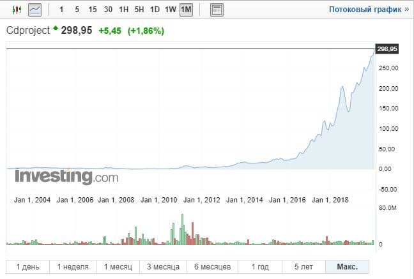
Task: Select the 1 месяц range tab
Action: [118, 267]
